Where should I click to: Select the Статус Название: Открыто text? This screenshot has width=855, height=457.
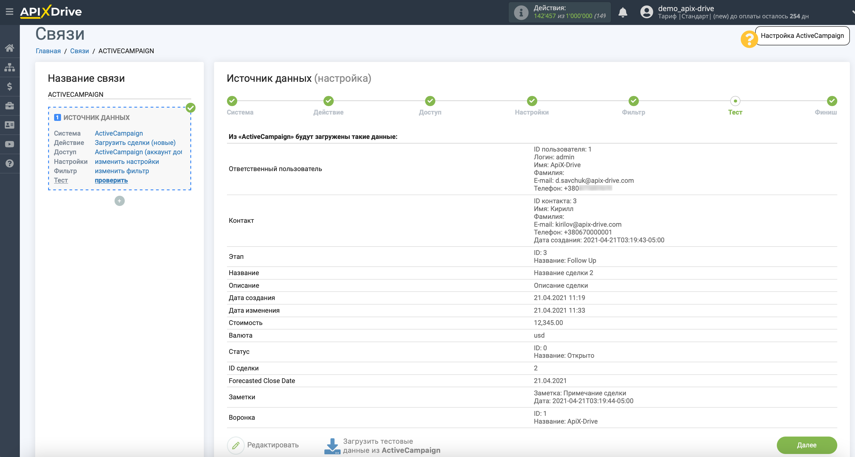pos(564,355)
